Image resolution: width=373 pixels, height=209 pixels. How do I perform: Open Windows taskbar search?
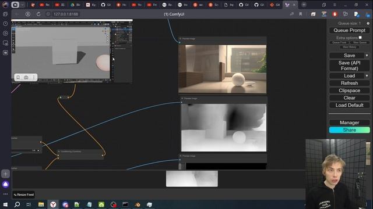[17, 204]
